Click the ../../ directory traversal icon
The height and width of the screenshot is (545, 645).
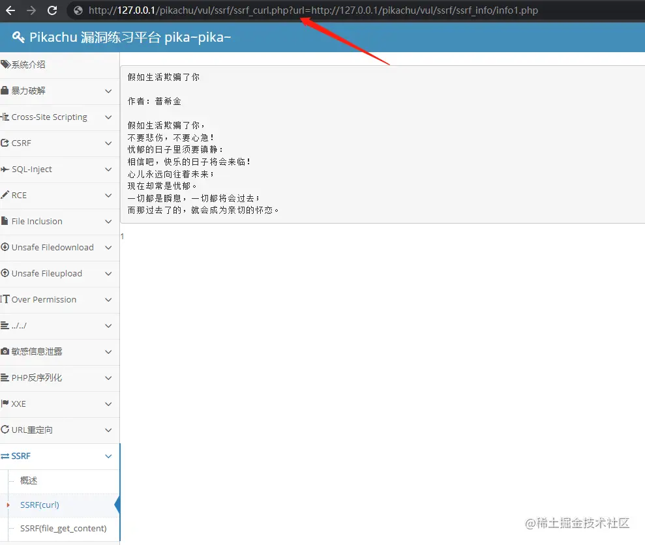coord(5,325)
